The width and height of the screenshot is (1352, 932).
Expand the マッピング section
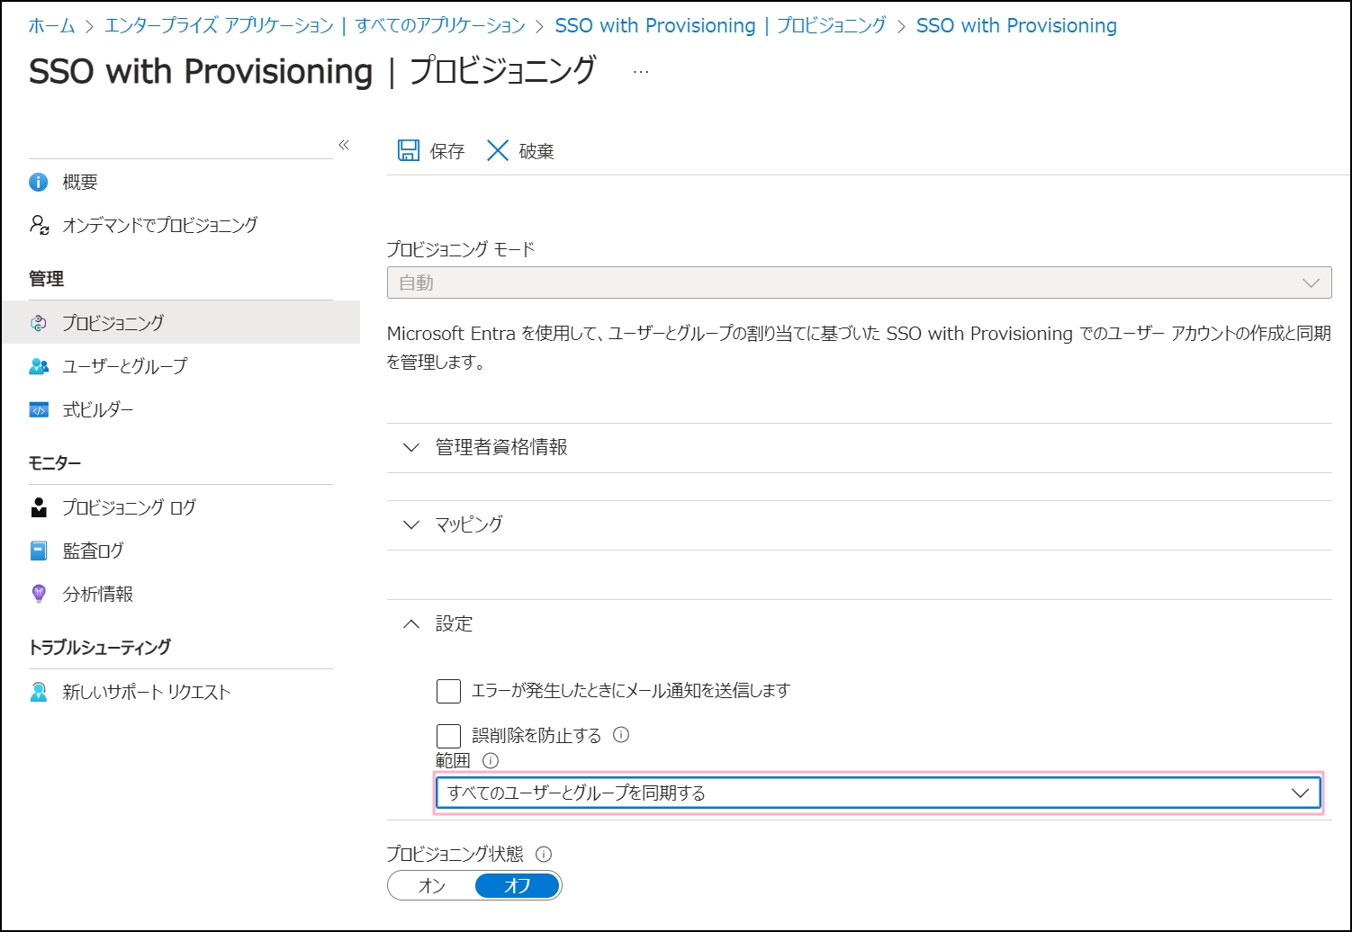[469, 524]
